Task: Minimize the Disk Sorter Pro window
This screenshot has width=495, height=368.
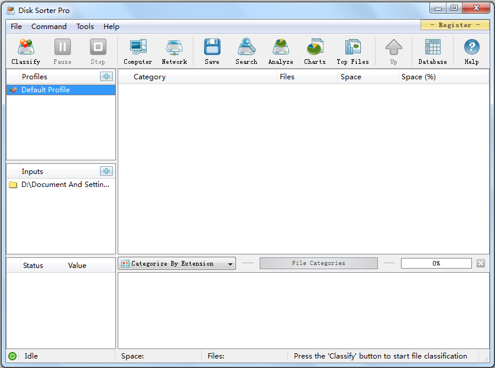Action: (x=438, y=8)
